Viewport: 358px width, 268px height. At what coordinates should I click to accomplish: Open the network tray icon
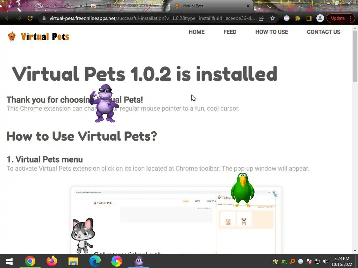tap(317, 261)
